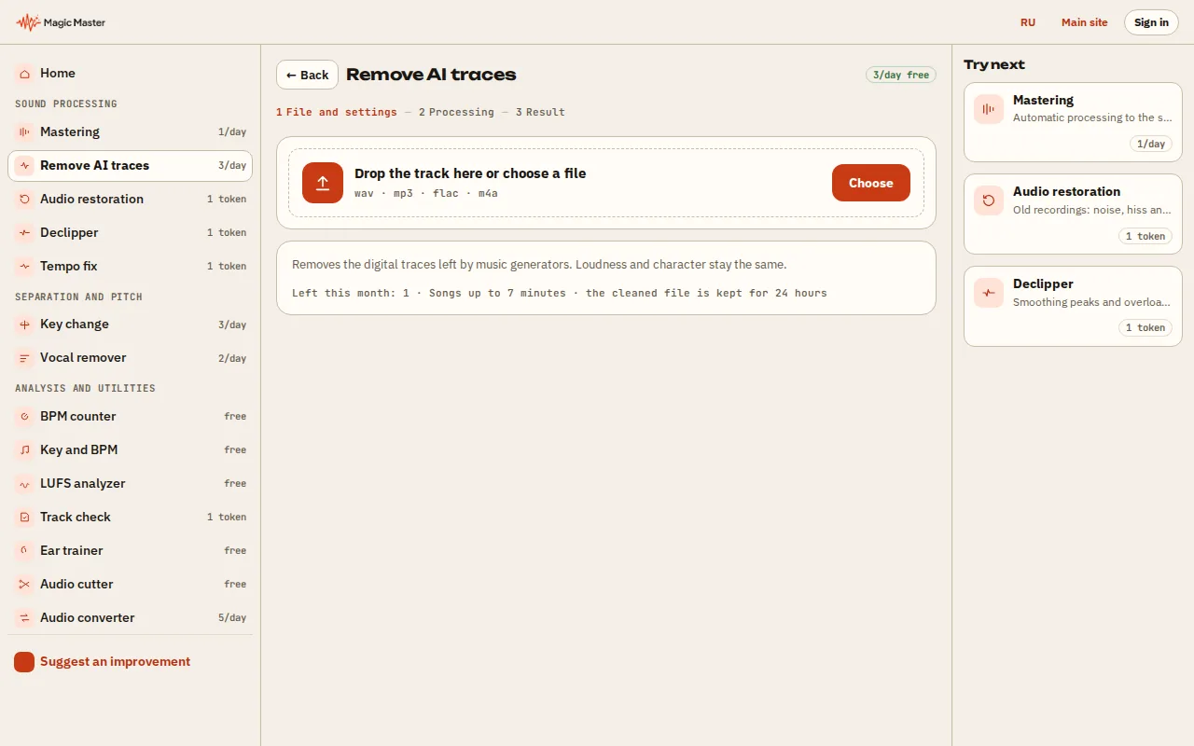Open the Vocal remover tool
This screenshot has width=1194, height=746.
pyautogui.click(x=130, y=357)
